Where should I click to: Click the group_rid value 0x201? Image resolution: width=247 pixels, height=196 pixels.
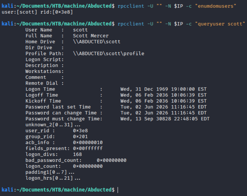[80, 137]
